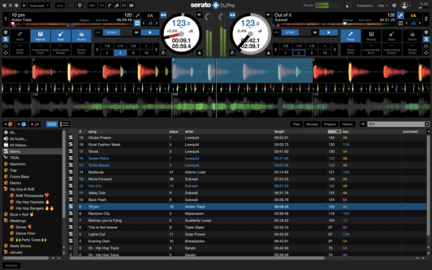Enable the Drums stem on deck 2
The height and width of the screenshot is (270, 432).
click(x=412, y=36)
